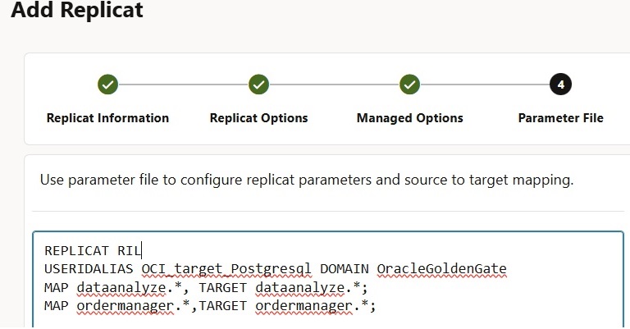The width and height of the screenshot is (630, 329).
Task: Click the misspelled OracleGoldenGate word
Action: point(441,269)
